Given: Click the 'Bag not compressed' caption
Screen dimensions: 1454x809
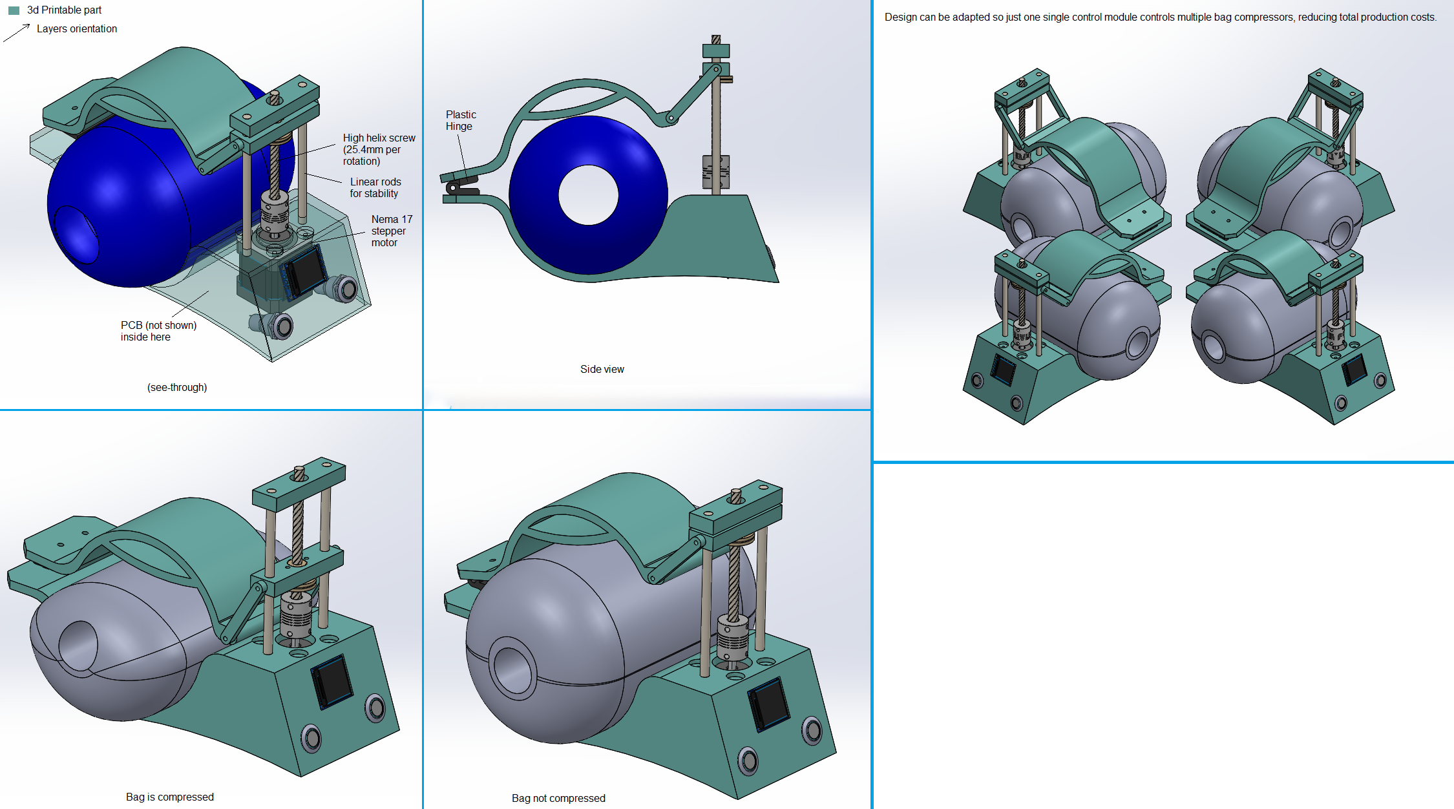Looking at the screenshot, I should (558, 799).
